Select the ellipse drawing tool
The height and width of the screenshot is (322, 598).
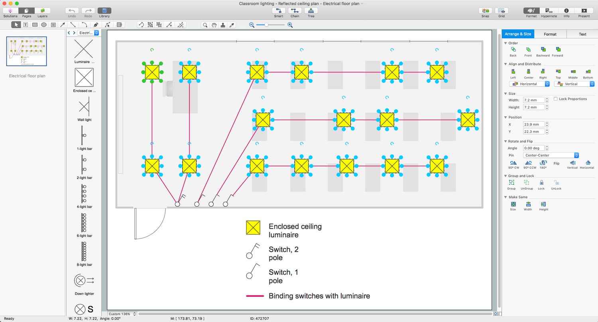(x=44, y=25)
